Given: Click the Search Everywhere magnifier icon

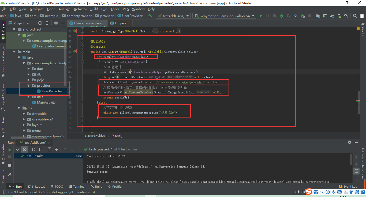Looking at the screenshot, I should click(354, 16).
